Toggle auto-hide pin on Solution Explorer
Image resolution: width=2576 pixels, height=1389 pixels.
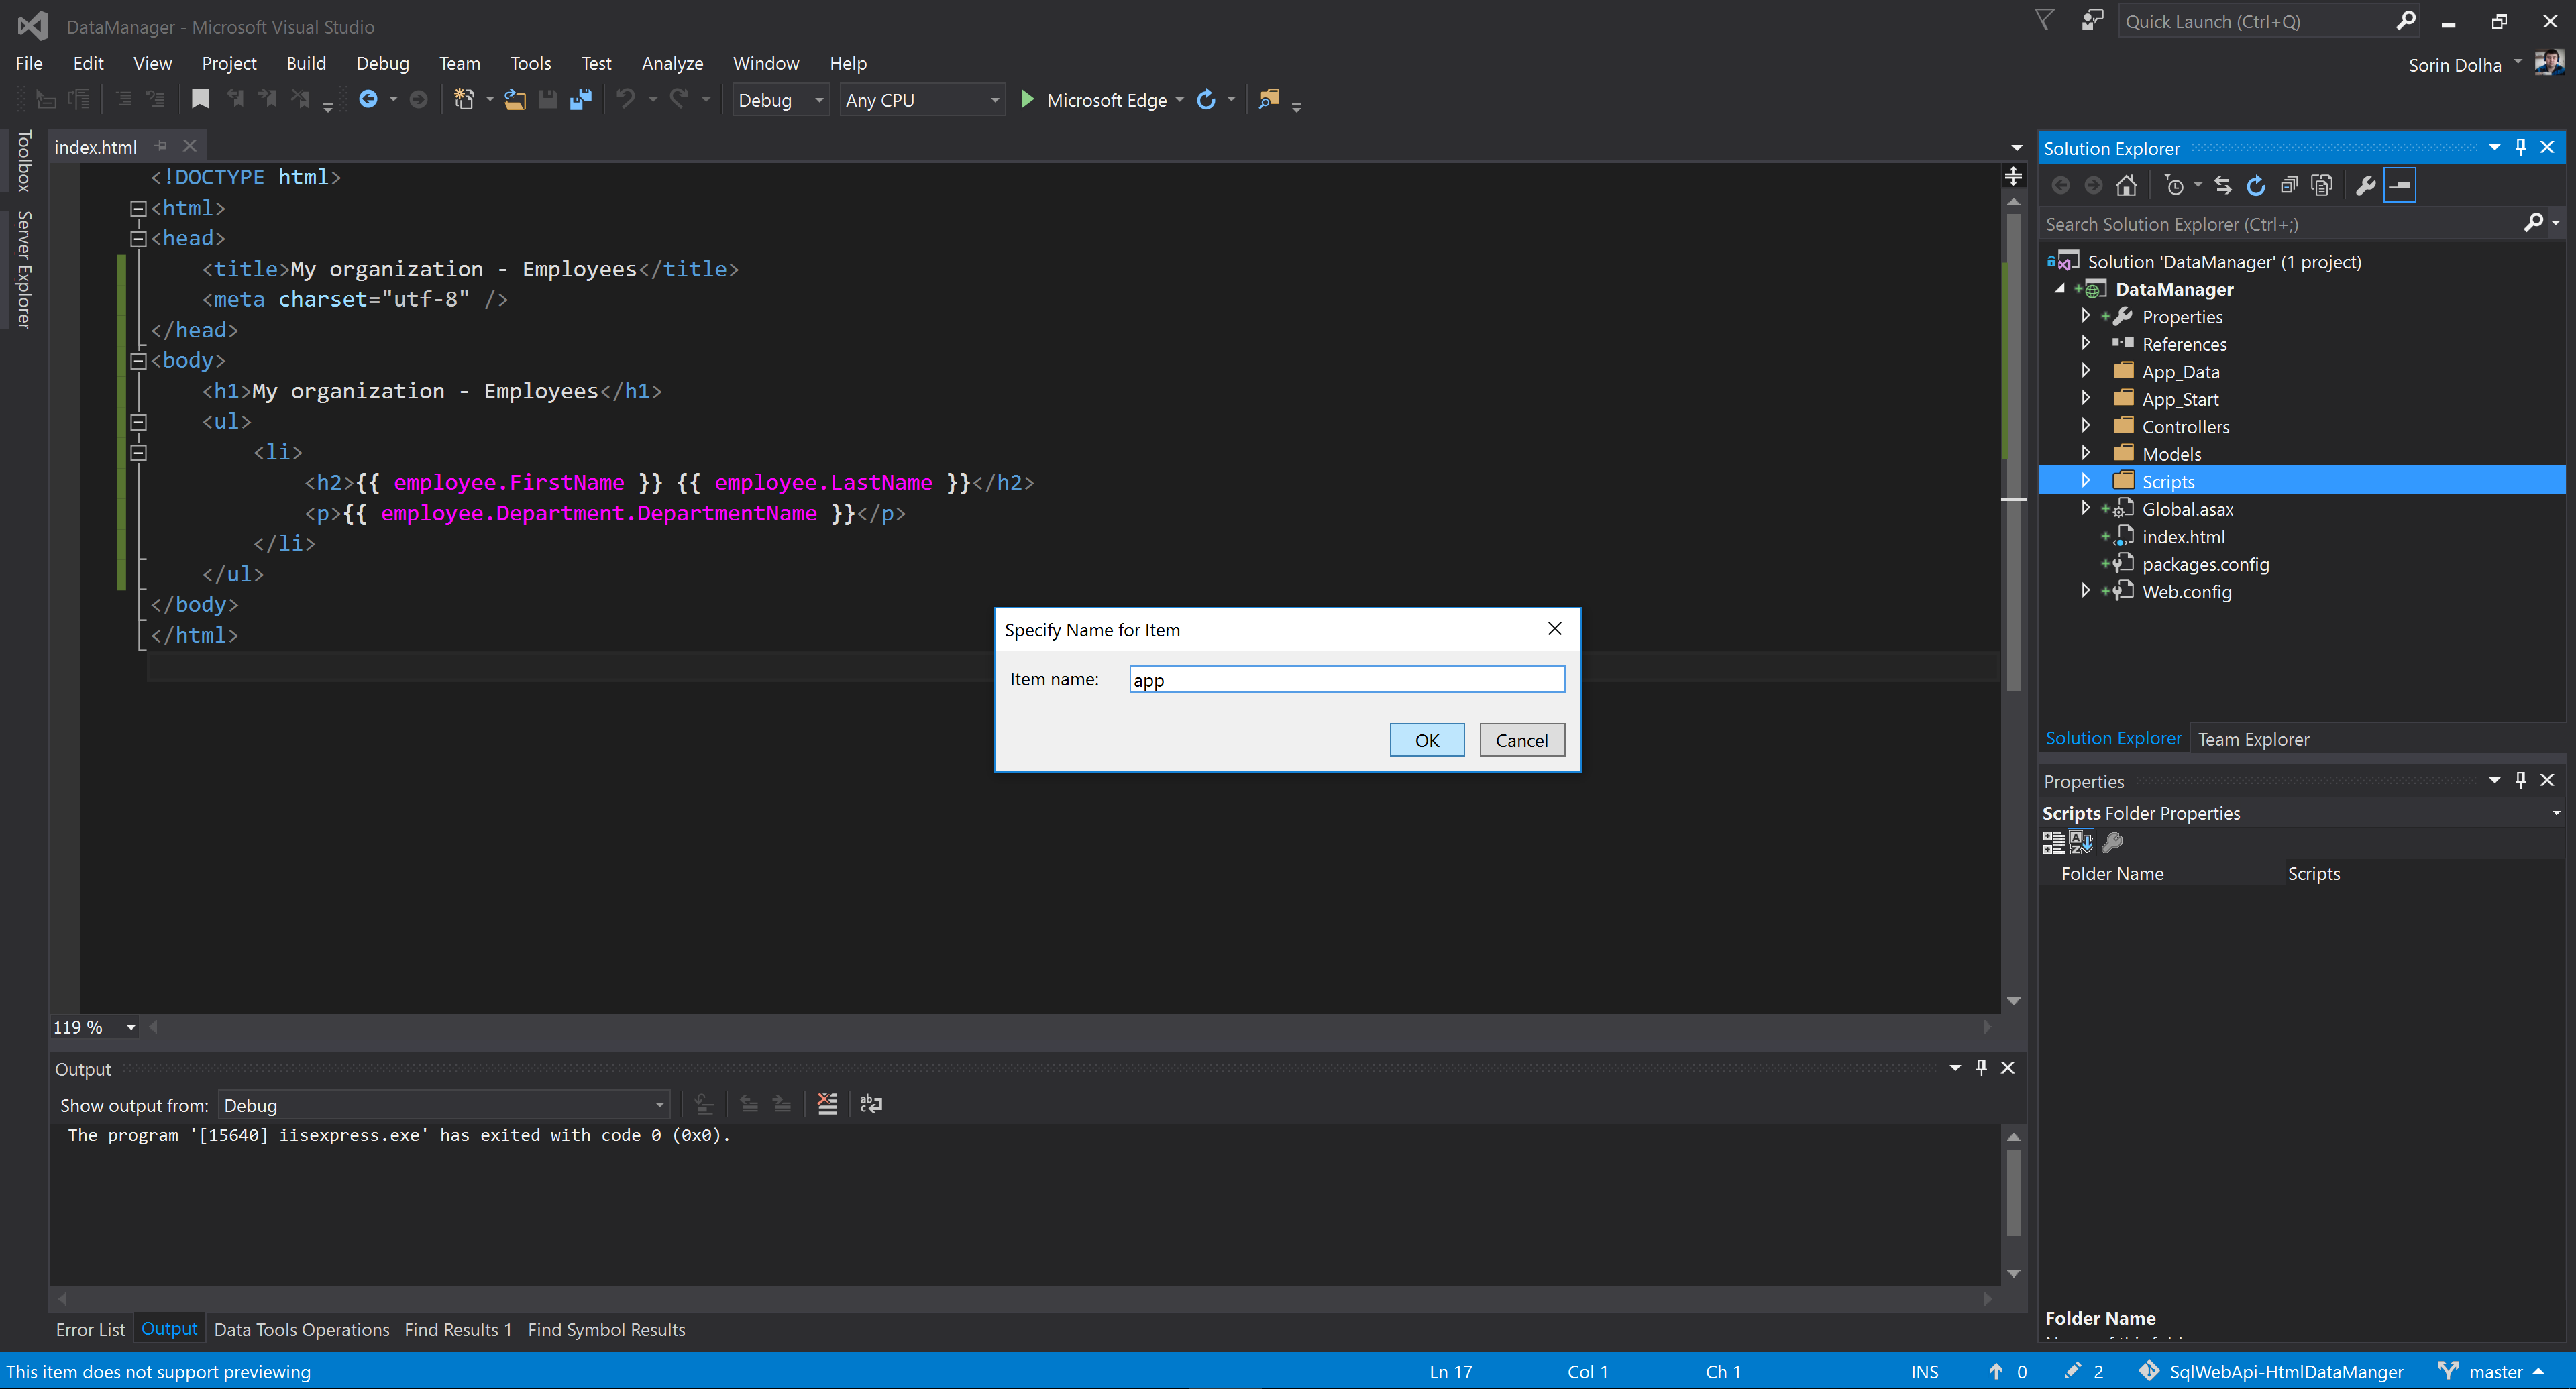[x=2520, y=148]
